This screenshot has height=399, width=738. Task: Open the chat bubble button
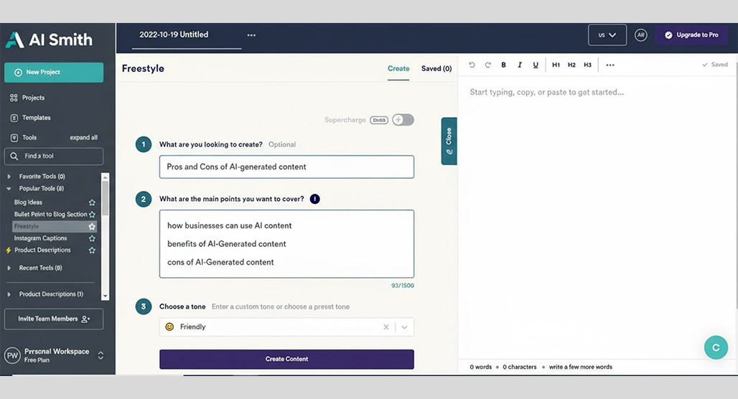[716, 348]
